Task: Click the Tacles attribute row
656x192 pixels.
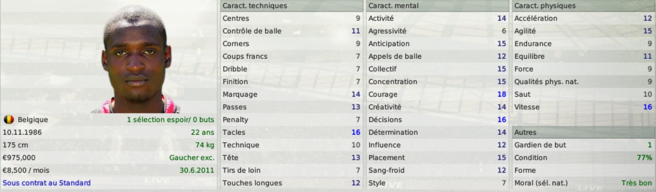Action: tap(291, 132)
